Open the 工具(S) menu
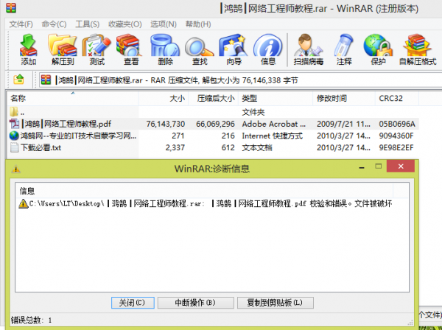Screen dimensions: 442x330 (x=88, y=24)
